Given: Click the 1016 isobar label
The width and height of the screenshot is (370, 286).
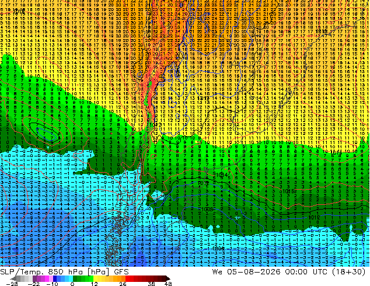Looking at the screenshot, I should (288, 191).
